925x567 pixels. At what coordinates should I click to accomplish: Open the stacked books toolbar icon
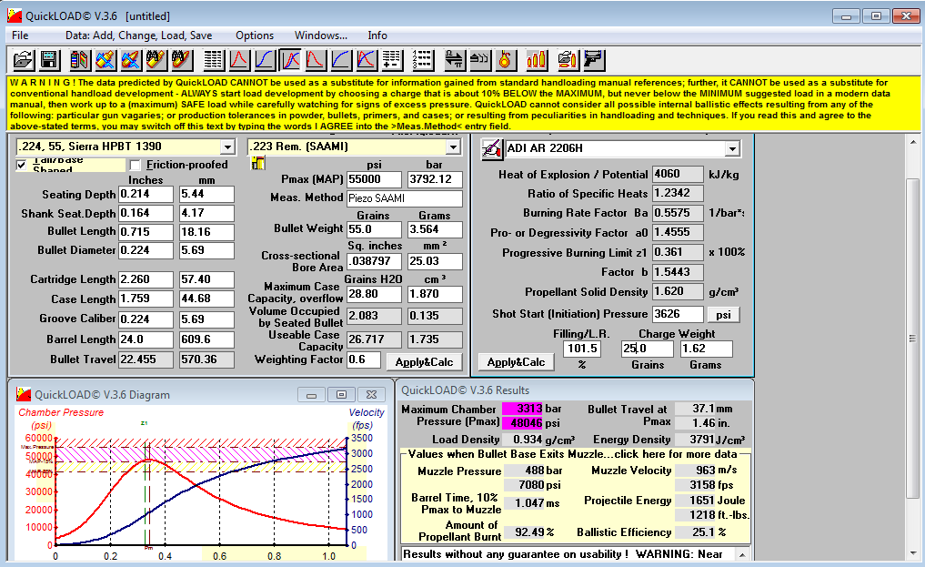(80, 59)
